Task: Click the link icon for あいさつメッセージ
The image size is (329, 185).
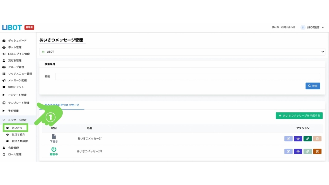Action: 307,139
